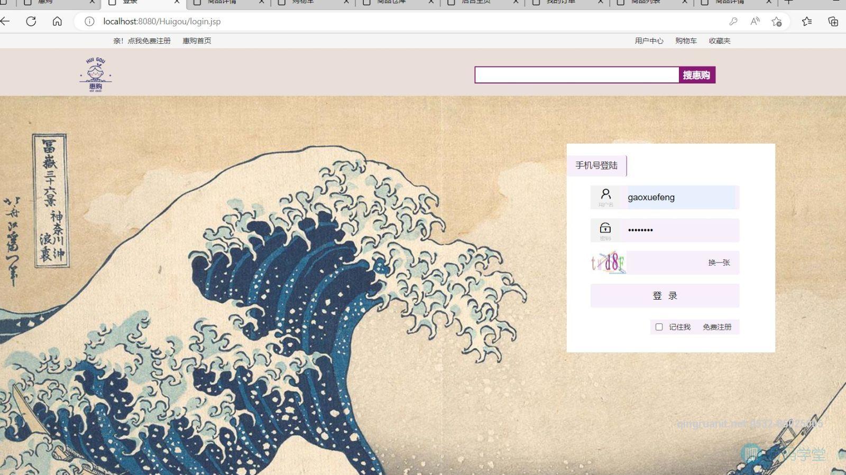Open 用户中心 link in top bar
This screenshot has height=475, width=846.
(x=649, y=41)
